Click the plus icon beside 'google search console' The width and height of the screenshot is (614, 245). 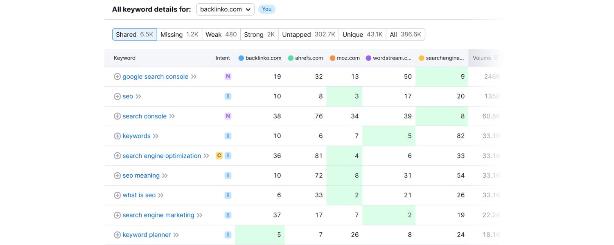tap(117, 76)
